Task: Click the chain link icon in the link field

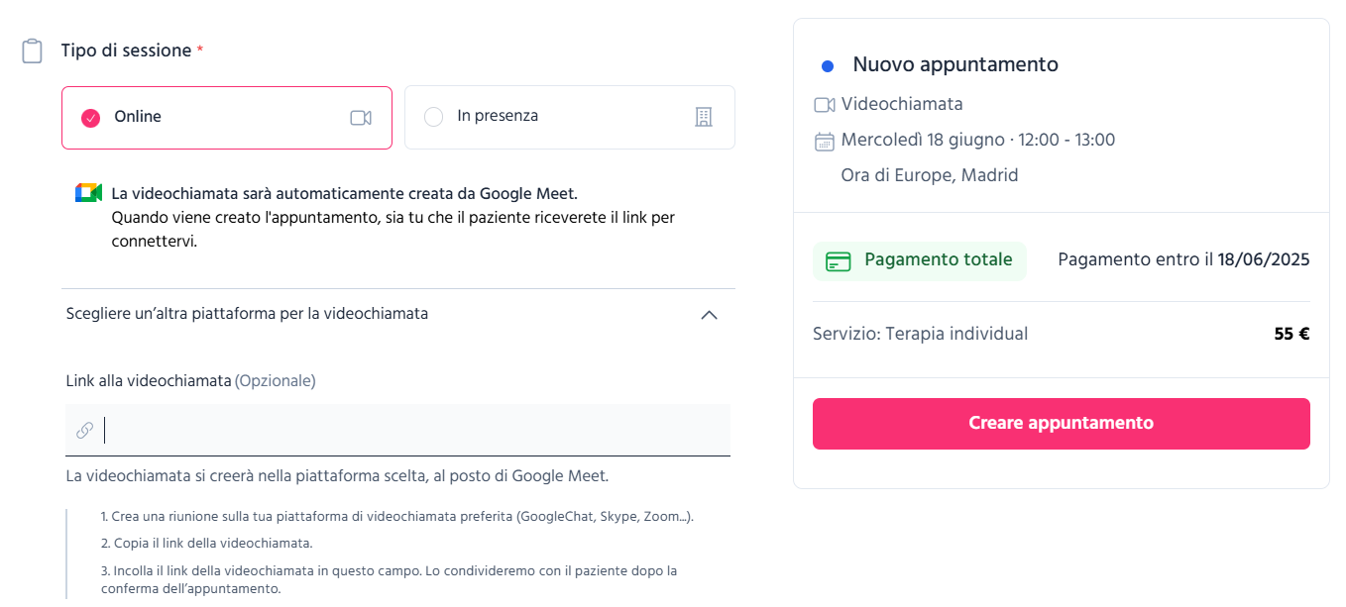Action: coord(85,430)
